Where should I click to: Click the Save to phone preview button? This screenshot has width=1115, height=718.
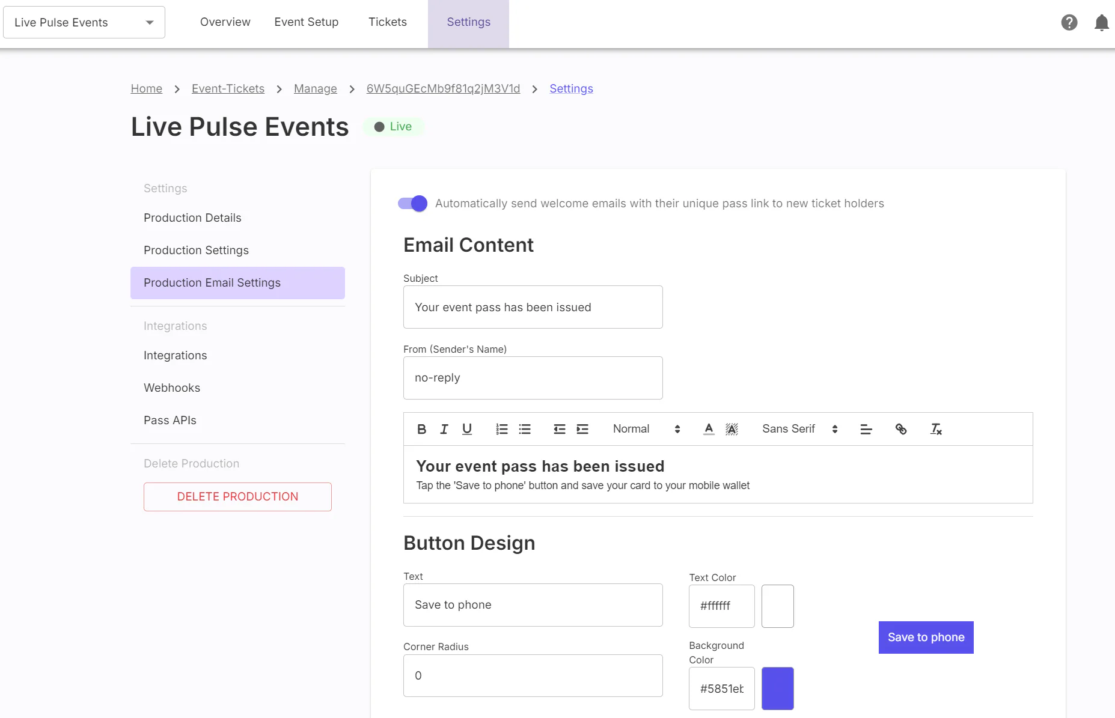click(926, 637)
